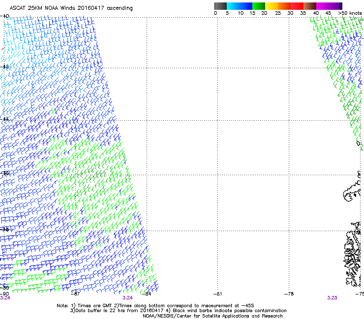
Task: Click the title 'ASCAT 25KM NOAA Winds 20160417 ascending'
Action: coord(71,8)
